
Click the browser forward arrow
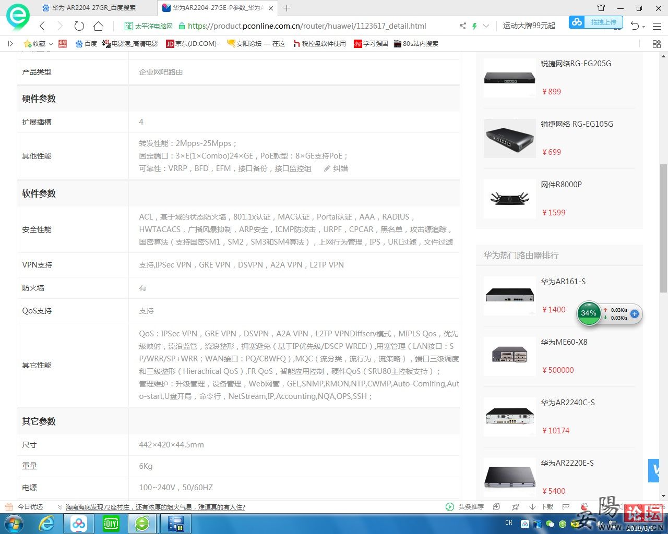pos(59,26)
